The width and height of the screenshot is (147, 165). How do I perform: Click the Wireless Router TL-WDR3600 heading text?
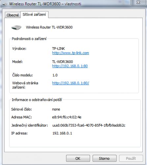click(49, 27)
